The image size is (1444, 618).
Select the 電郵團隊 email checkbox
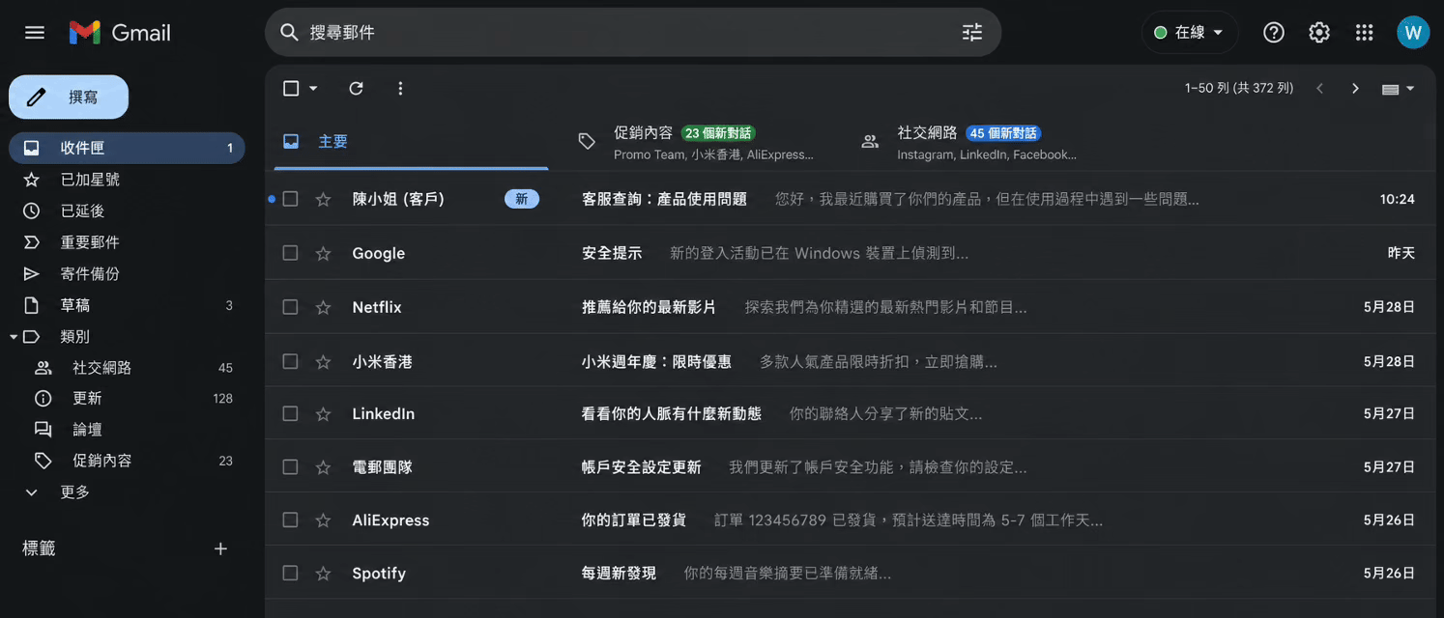(290, 466)
